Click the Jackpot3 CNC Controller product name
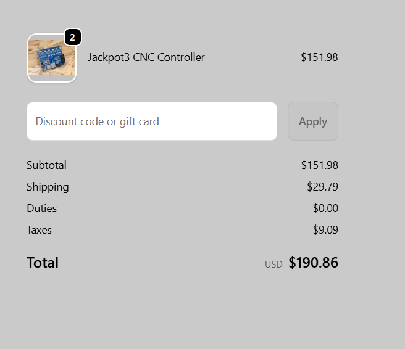The height and width of the screenshot is (349, 405). click(x=146, y=57)
